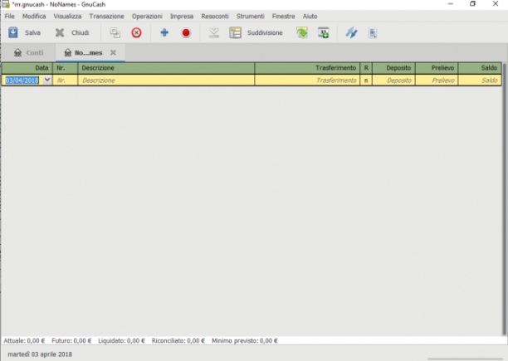Click 'Minimo previsto: 0,00 €' text
508x361 pixels.
[x=245, y=340]
